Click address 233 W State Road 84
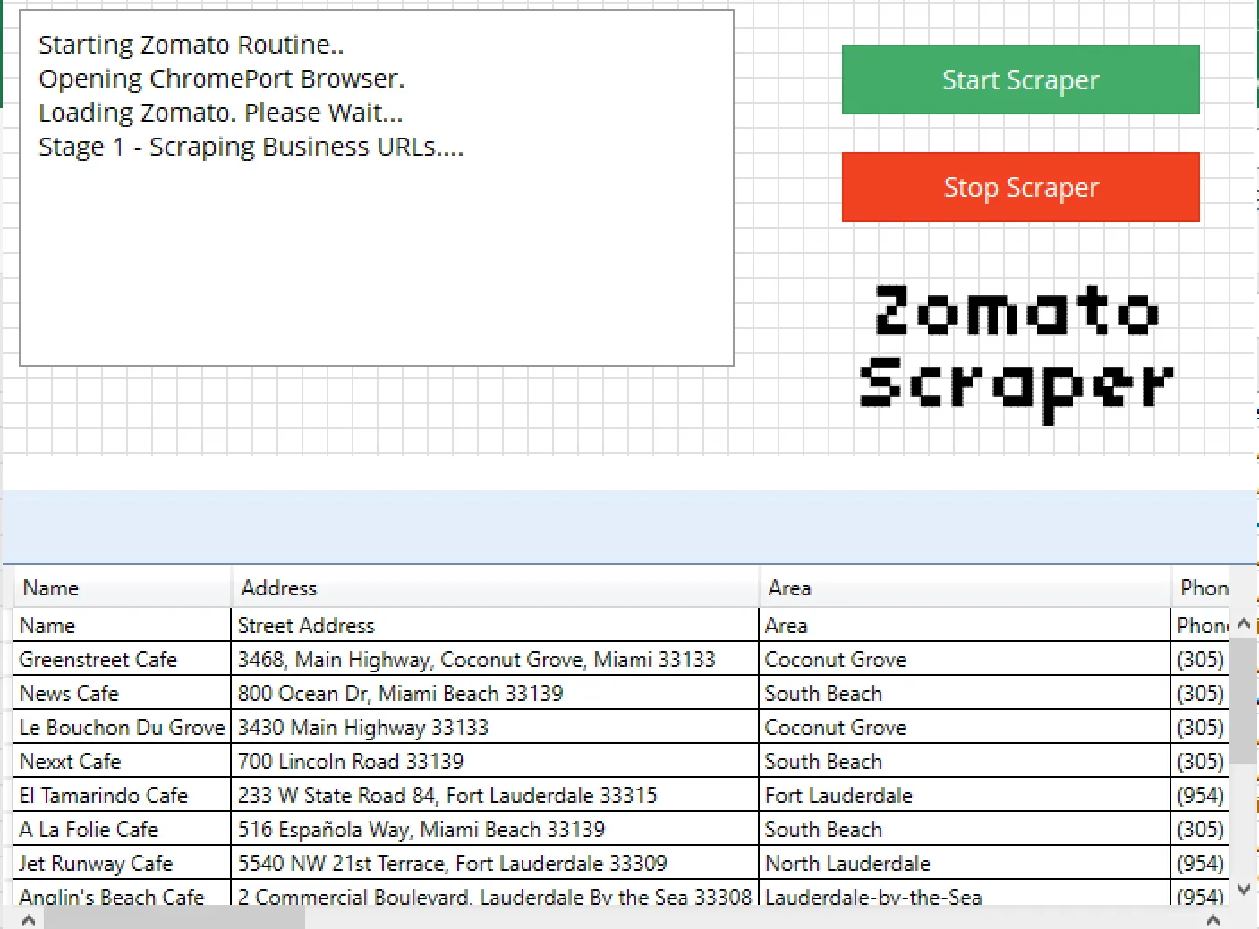Image resolution: width=1259 pixels, height=929 pixels. (495, 795)
